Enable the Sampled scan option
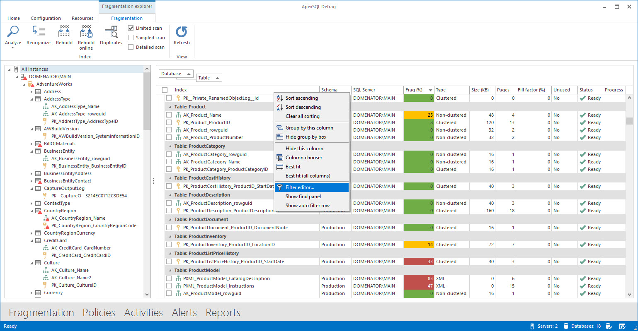This screenshot has height=331, width=638. [131, 37]
